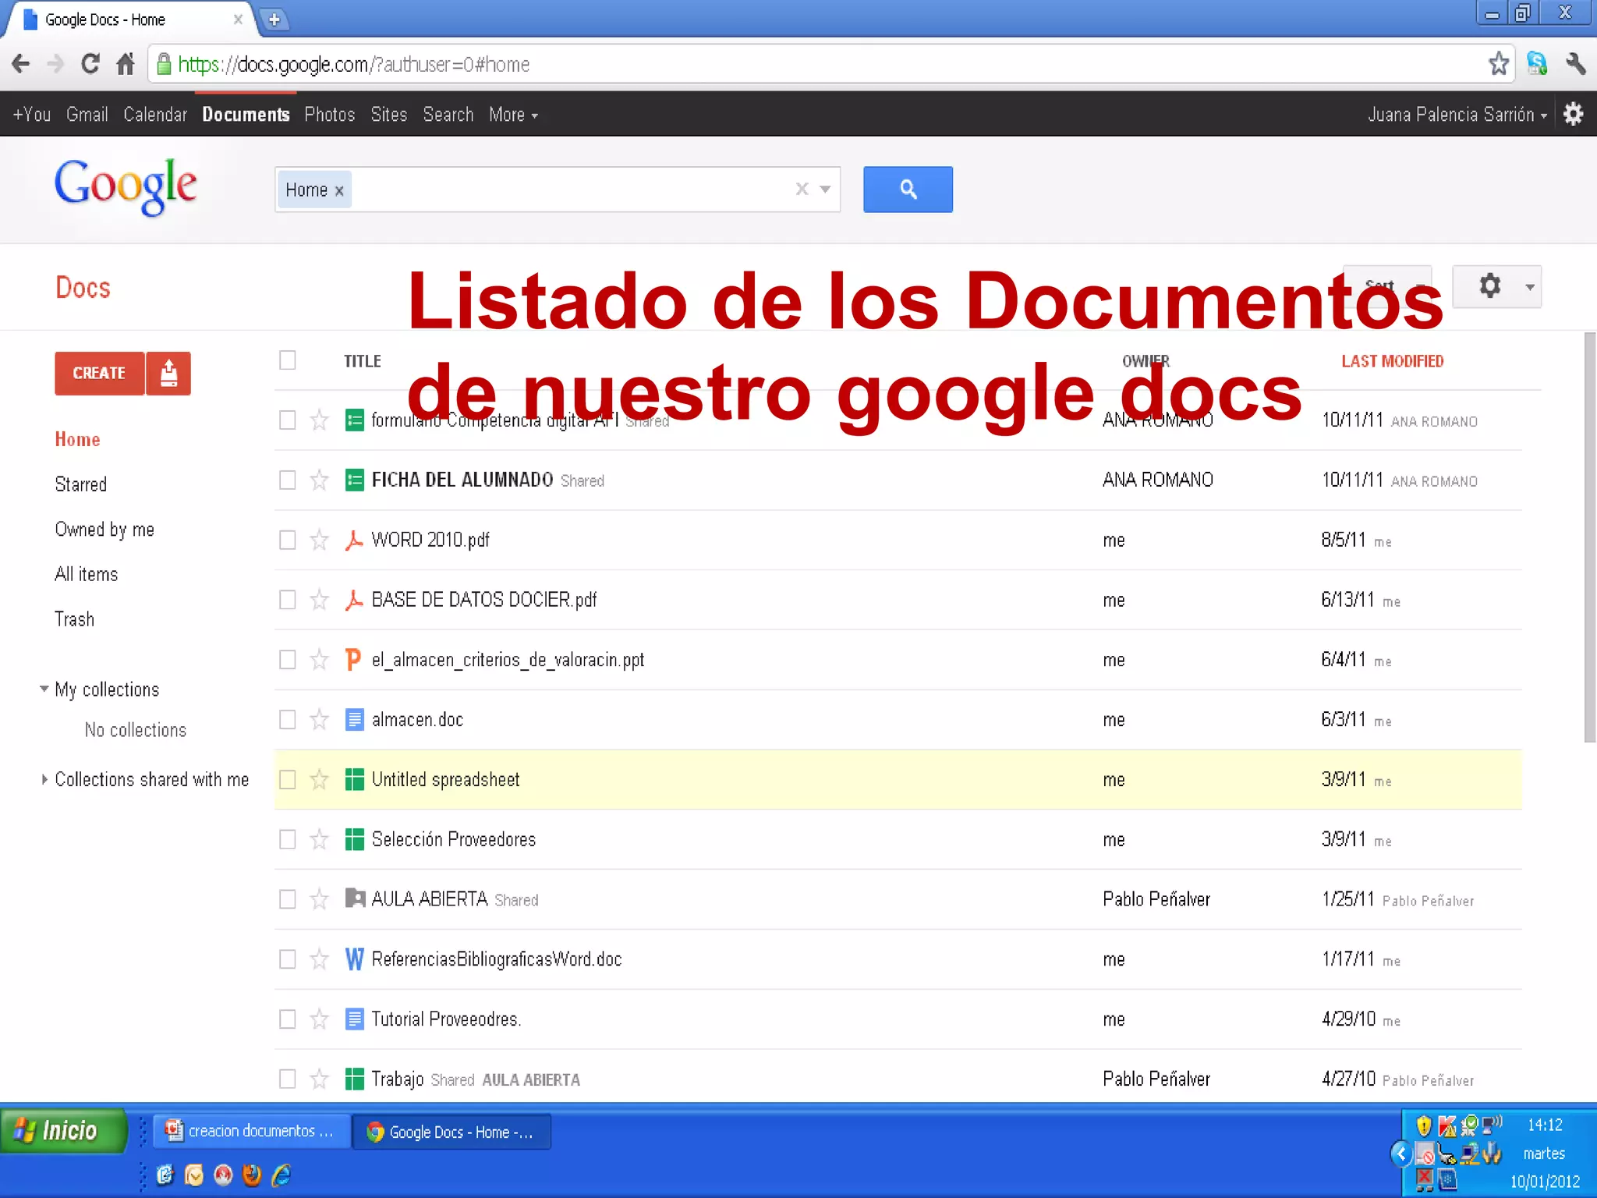This screenshot has height=1198, width=1597.
Task: Check the BASE DE DATOS DOCIER.pdf checkbox
Action: click(x=288, y=600)
